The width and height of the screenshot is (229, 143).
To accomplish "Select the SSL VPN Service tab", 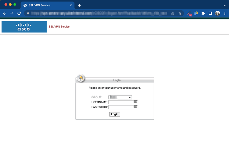I will tap(46, 5).
